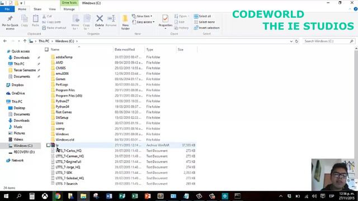358x201 pixels.
Task: Switch to the View tab
Action: [52, 9]
